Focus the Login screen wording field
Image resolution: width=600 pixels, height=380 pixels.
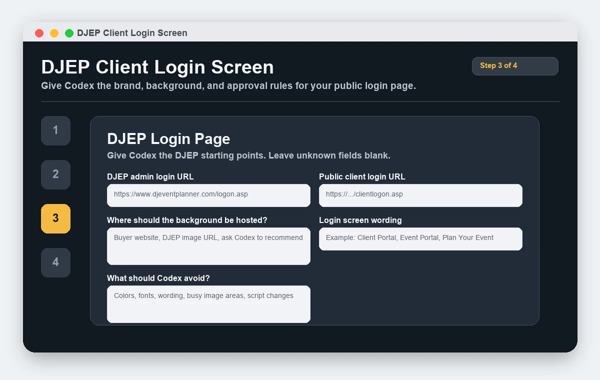coord(420,238)
